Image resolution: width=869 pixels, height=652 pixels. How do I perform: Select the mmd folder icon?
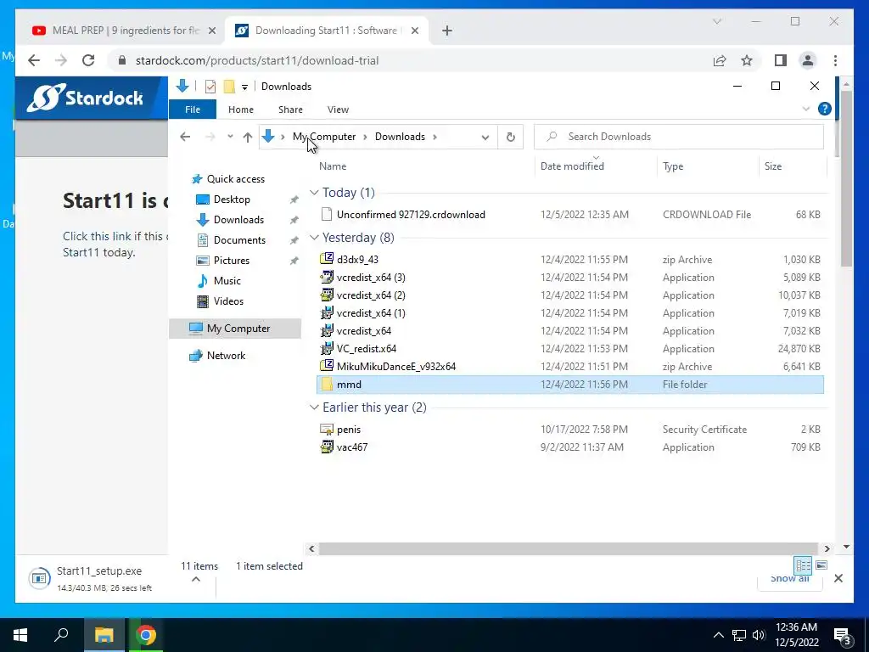[327, 385]
